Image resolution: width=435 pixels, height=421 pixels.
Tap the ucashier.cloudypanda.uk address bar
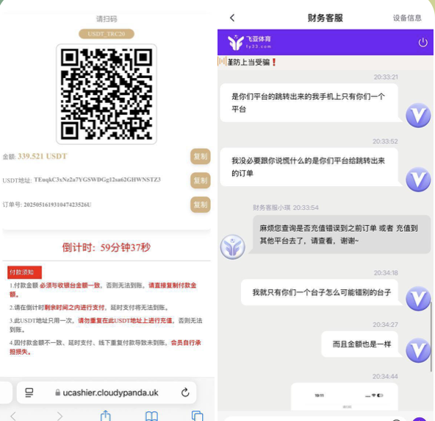click(x=107, y=392)
